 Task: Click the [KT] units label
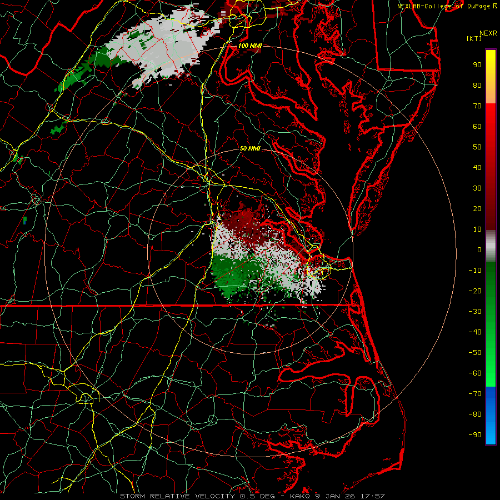click(474, 38)
